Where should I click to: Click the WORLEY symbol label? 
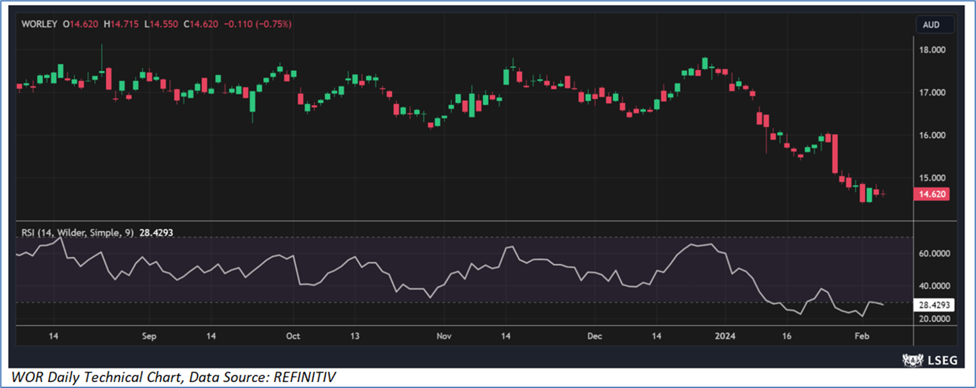point(40,24)
